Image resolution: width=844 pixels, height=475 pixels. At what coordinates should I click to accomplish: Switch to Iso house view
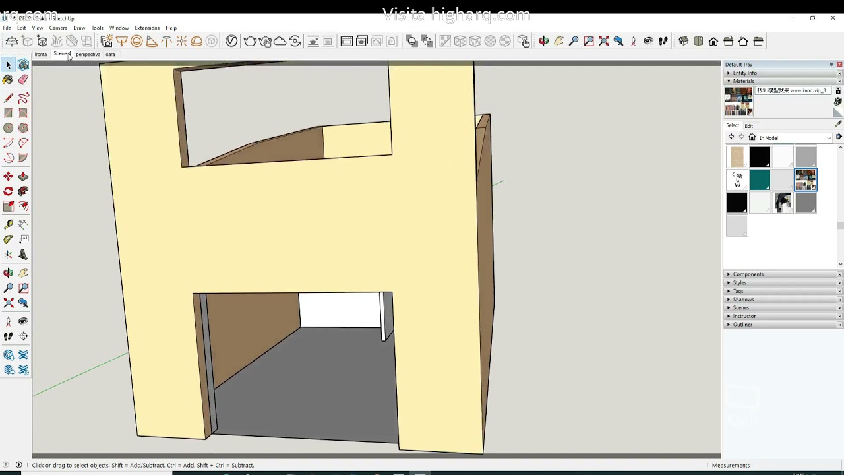pyautogui.click(x=684, y=41)
